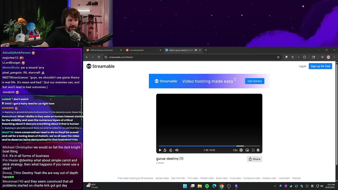Open video player settings gear
Image resolution: width=338 pixels, height=190 pixels.
(241, 150)
